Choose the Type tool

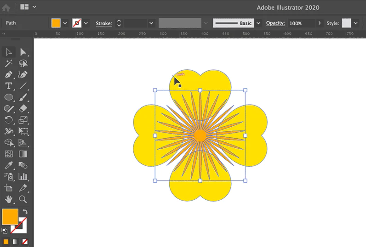tap(8, 86)
